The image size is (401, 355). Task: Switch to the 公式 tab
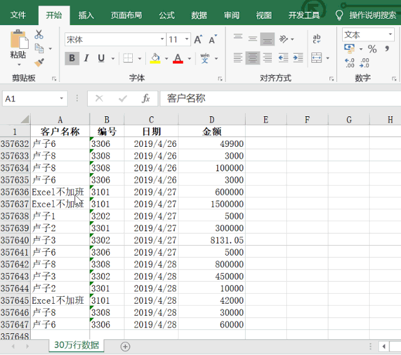(x=167, y=15)
